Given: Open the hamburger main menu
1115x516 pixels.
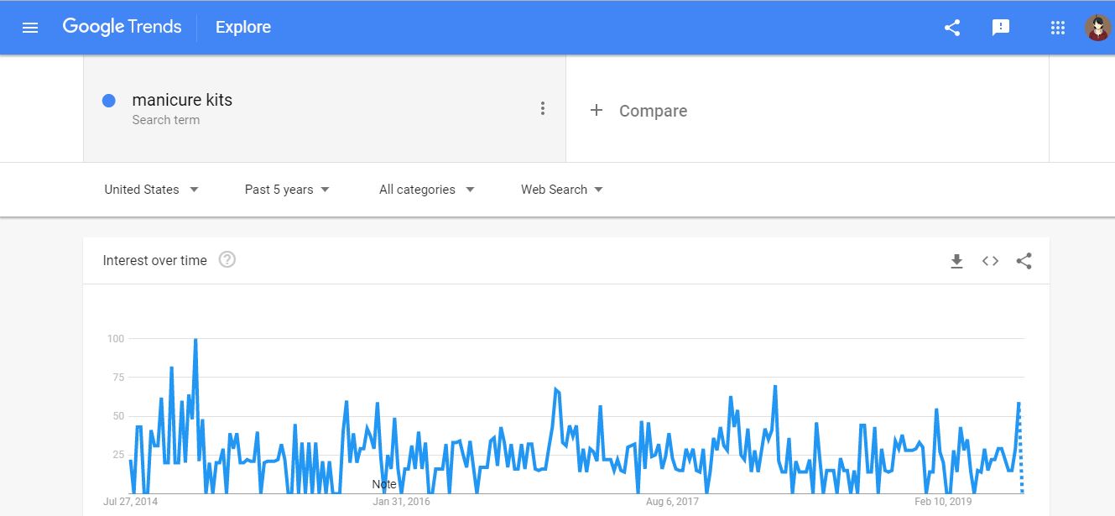Looking at the screenshot, I should (30, 28).
